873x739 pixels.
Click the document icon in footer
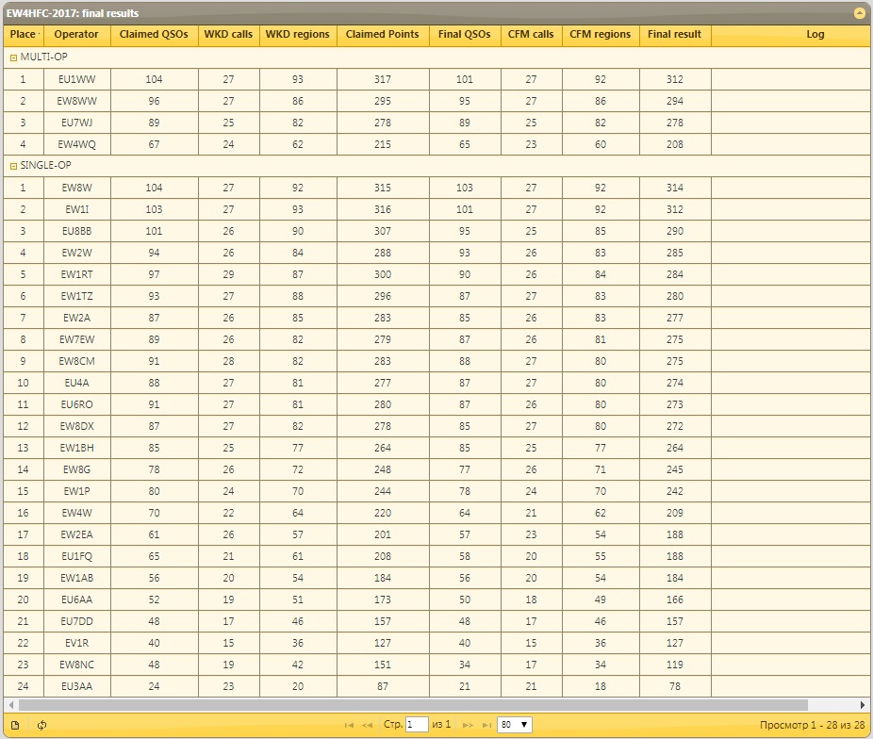[x=15, y=725]
